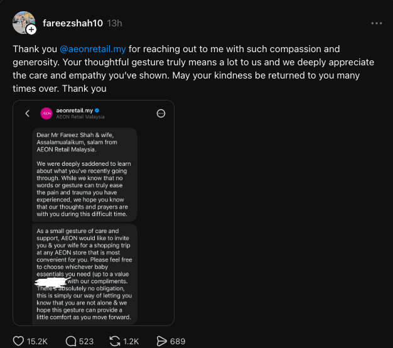
Task: Click the post text beginning 'Thank you'
Action: point(193,68)
